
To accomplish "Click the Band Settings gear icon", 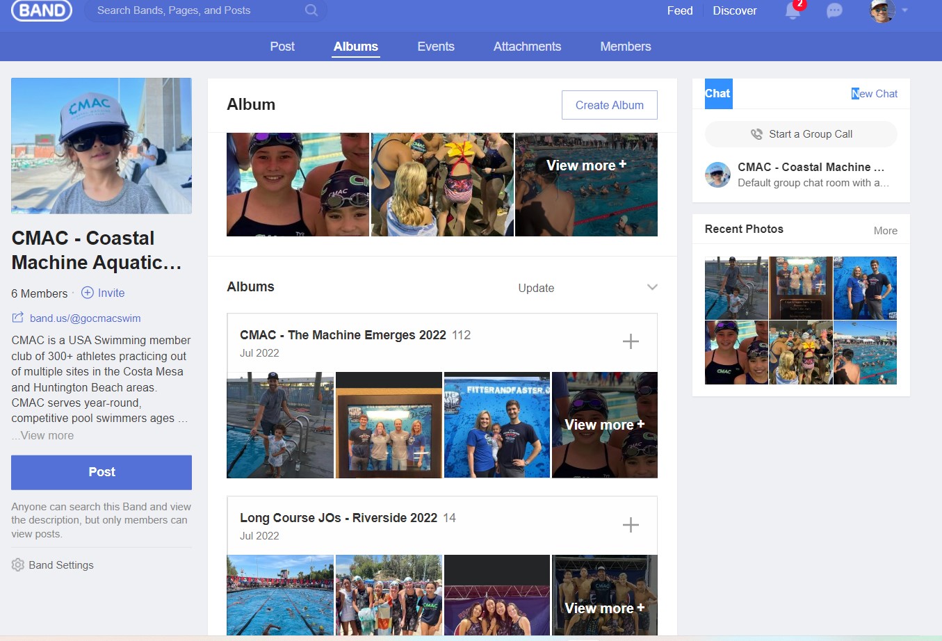I will (x=18, y=565).
